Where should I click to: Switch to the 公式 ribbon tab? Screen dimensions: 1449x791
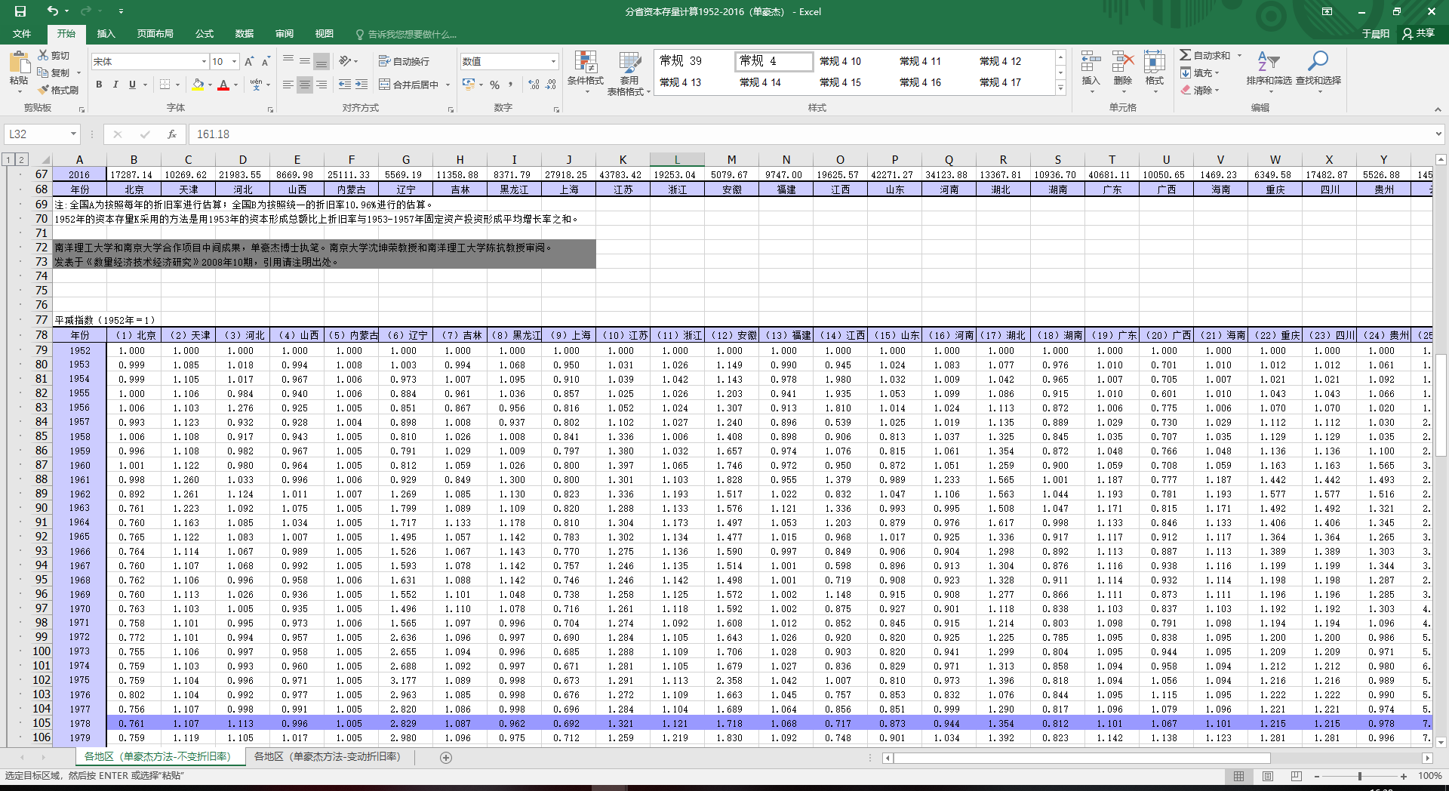point(204,34)
